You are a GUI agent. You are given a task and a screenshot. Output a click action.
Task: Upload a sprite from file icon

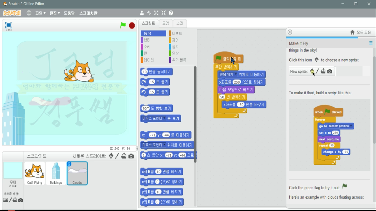[x=124, y=156]
